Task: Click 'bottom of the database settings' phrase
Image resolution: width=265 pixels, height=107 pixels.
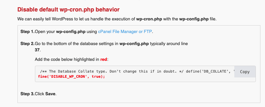Action: 82,44
